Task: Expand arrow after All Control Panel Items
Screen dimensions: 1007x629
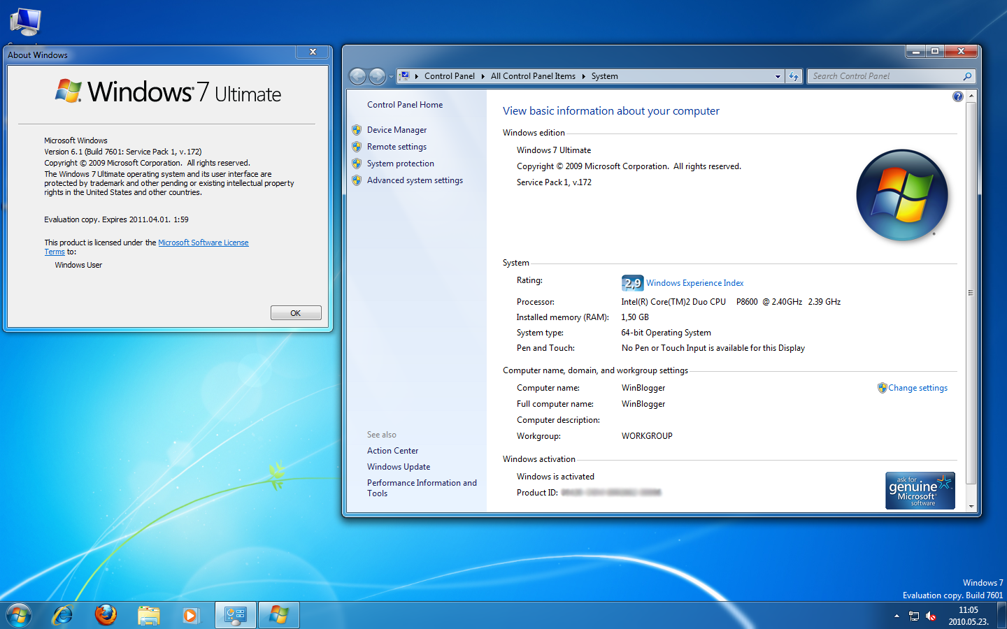Action: pyautogui.click(x=583, y=76)
